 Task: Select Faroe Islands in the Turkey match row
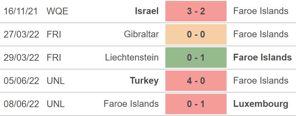261,81
